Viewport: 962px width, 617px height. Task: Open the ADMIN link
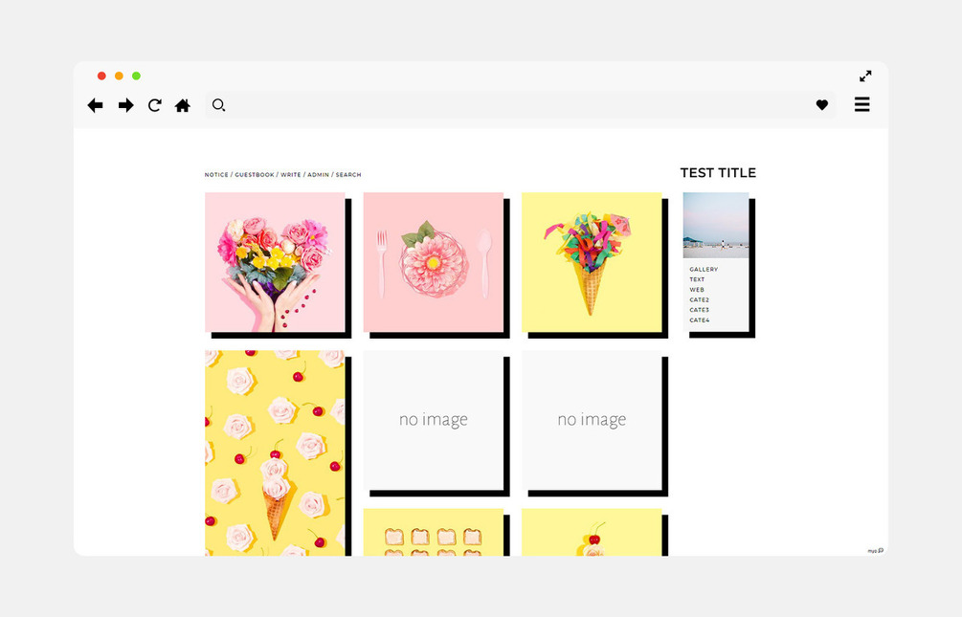click(319, 175)
